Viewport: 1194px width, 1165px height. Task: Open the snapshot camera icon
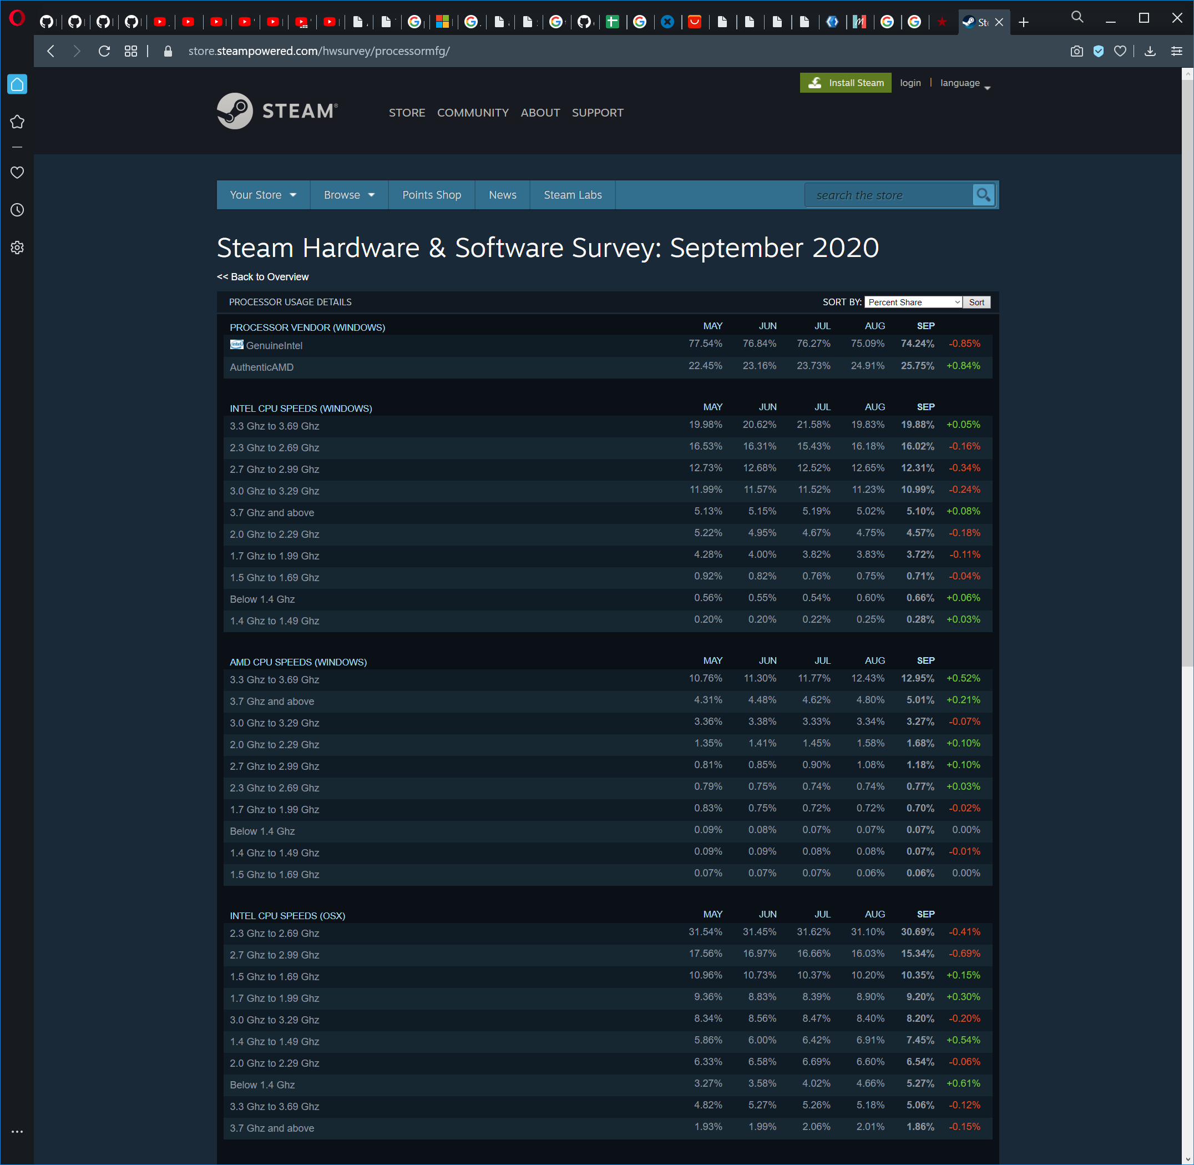[1076, 52]
